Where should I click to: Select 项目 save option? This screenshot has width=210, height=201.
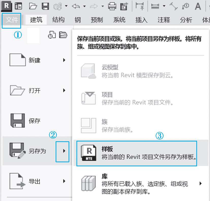tap(141, 98)
